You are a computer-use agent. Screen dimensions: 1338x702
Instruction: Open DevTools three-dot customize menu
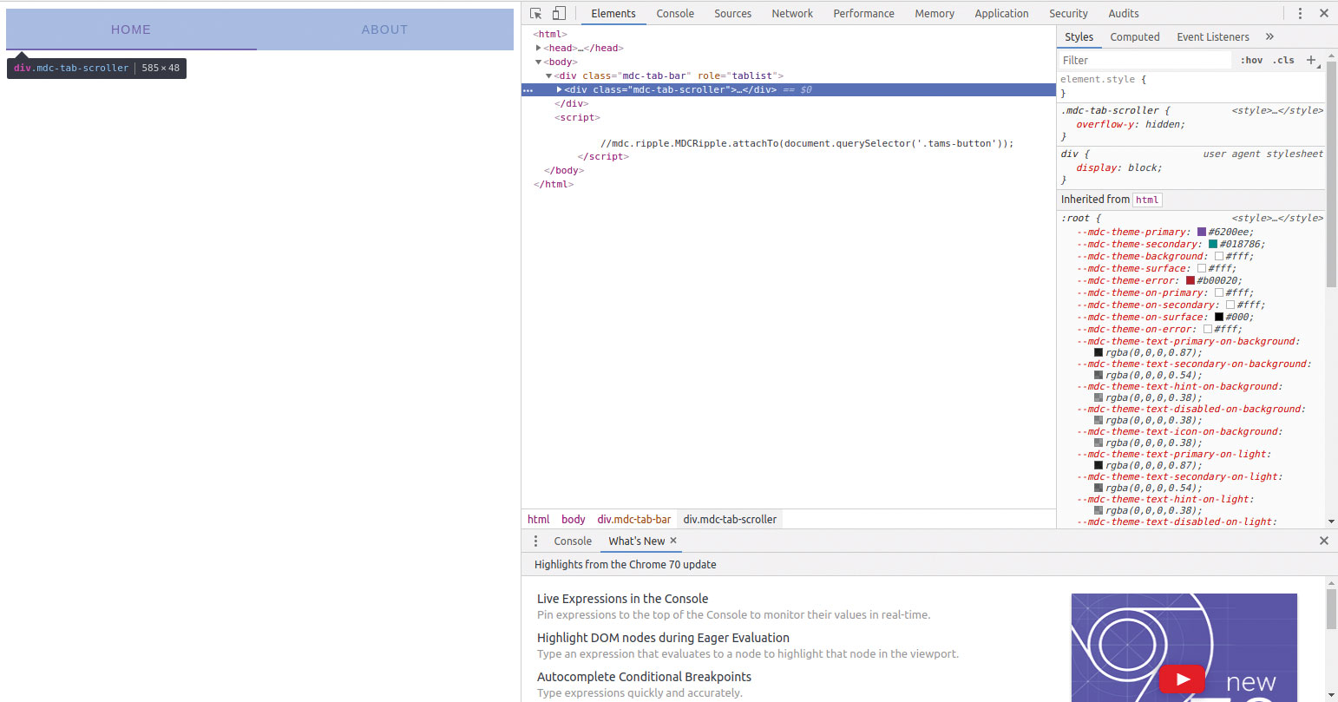coord(1300,13)
